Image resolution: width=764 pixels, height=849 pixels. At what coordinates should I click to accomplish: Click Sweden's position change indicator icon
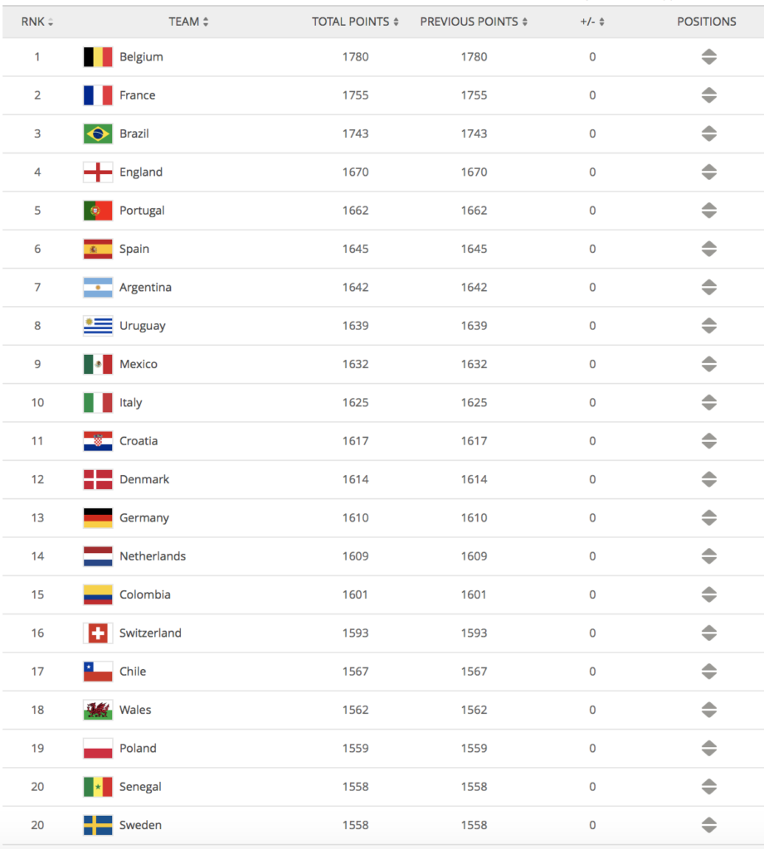click(x=708, y=825)
